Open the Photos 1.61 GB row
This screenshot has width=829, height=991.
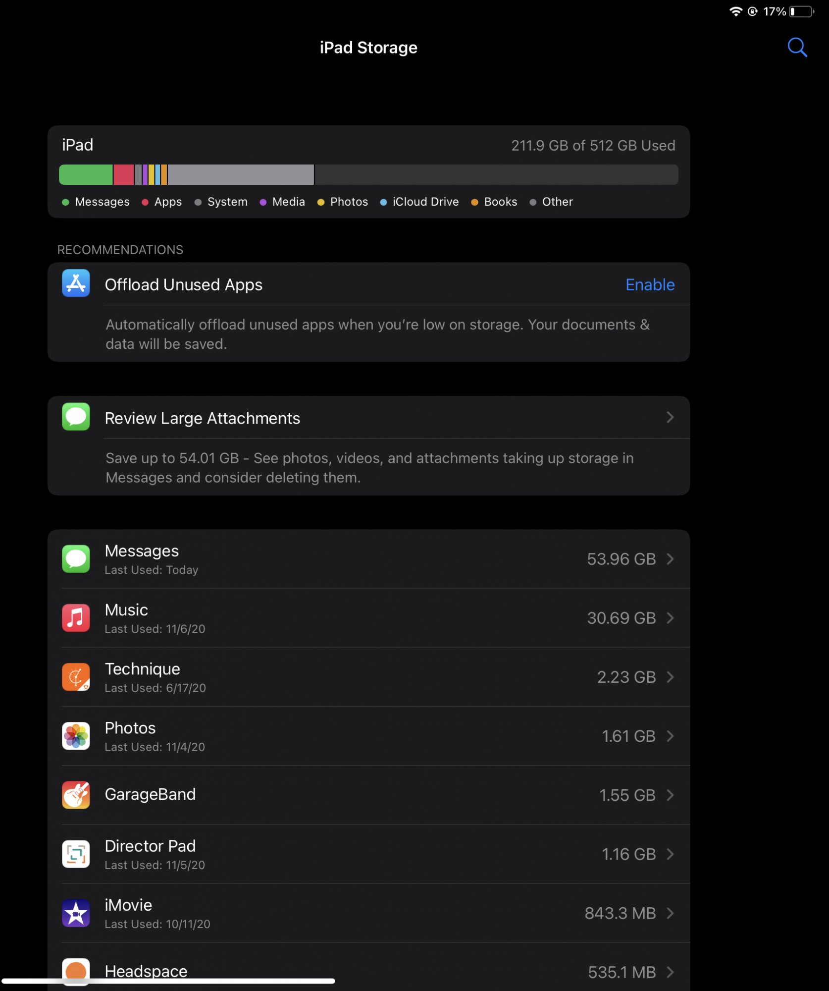pyautogui.click(x=368, y=736)
